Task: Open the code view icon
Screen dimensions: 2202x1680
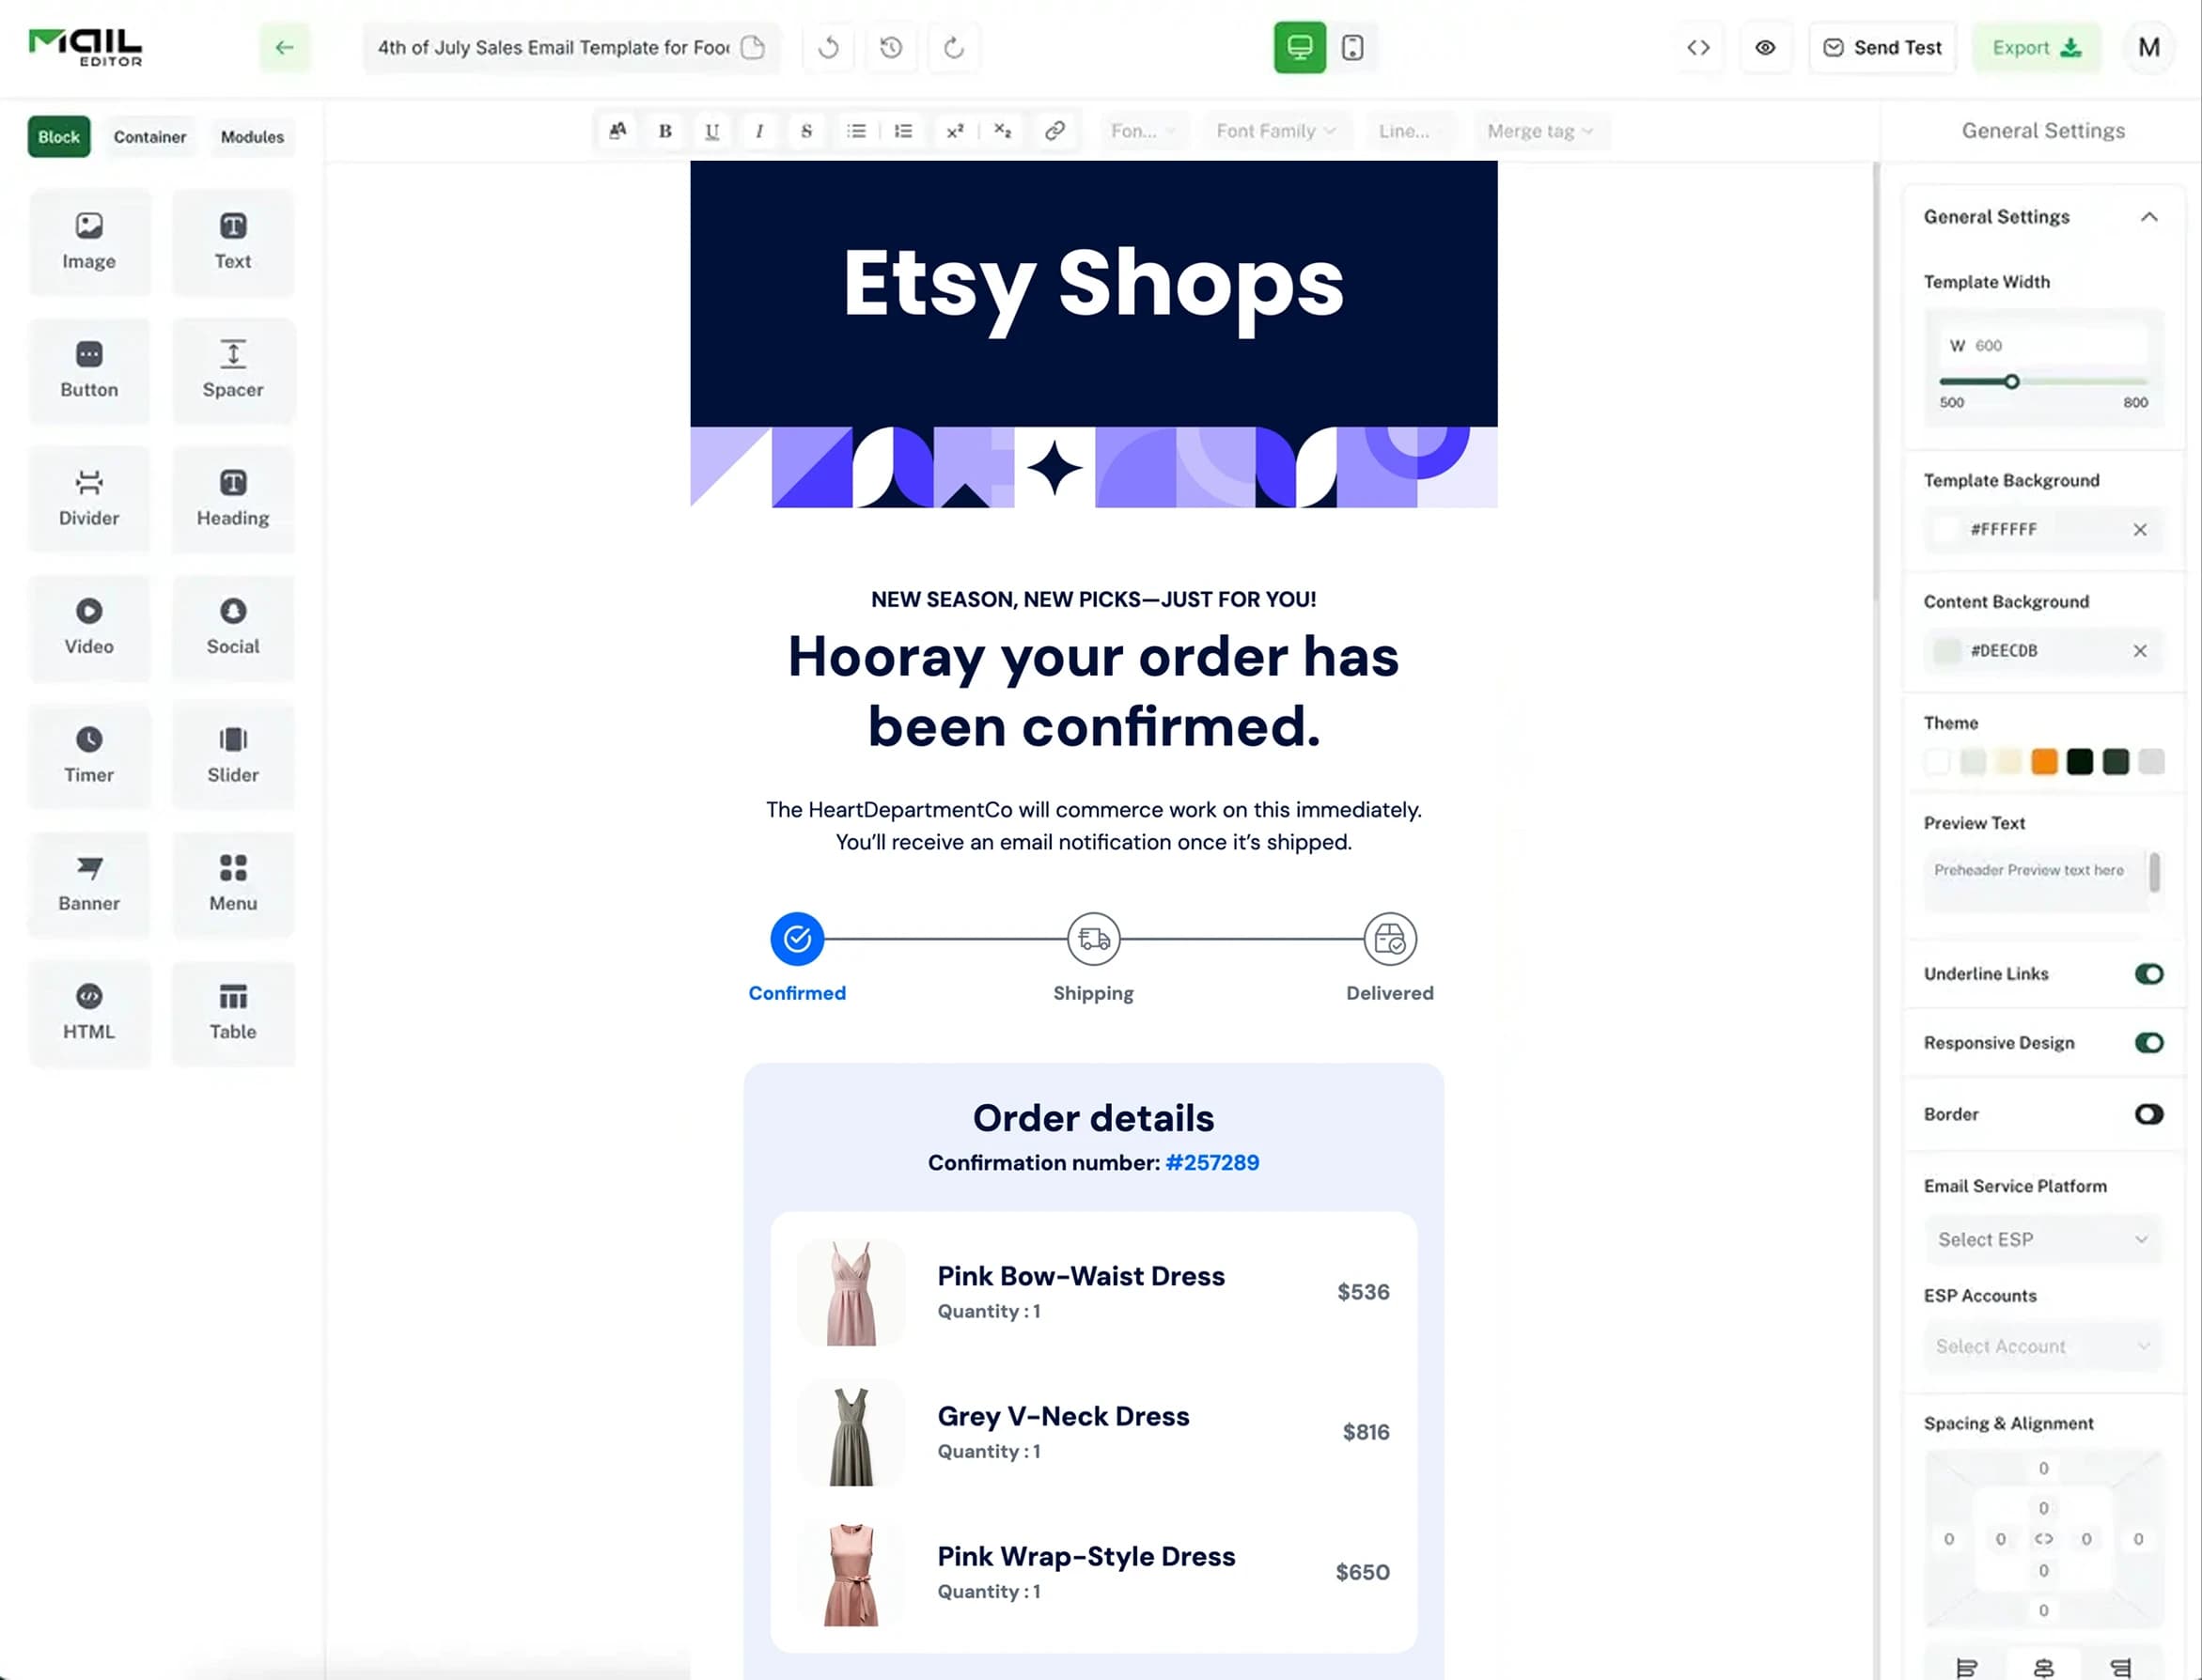Action: click(1698, 47)
